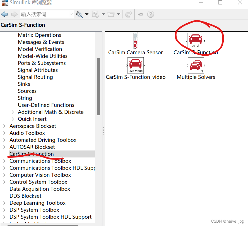The height and width of the screenshot is (226, 248).
Task: Select Matrix Operations in library tree
Action: point(40,35)
